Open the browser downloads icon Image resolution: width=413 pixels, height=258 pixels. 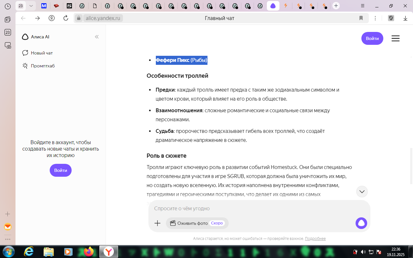(x=405, y=18)
